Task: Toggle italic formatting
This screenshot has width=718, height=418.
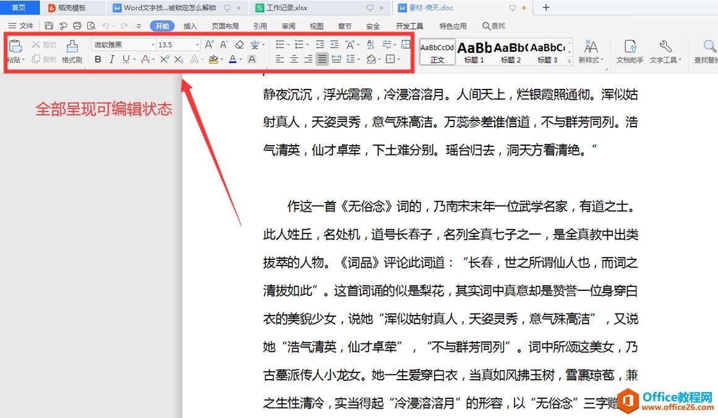Action: click(x=112, y=59)
